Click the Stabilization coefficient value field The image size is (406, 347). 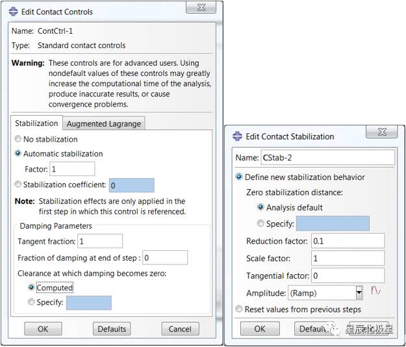click(x=131, y=185)
